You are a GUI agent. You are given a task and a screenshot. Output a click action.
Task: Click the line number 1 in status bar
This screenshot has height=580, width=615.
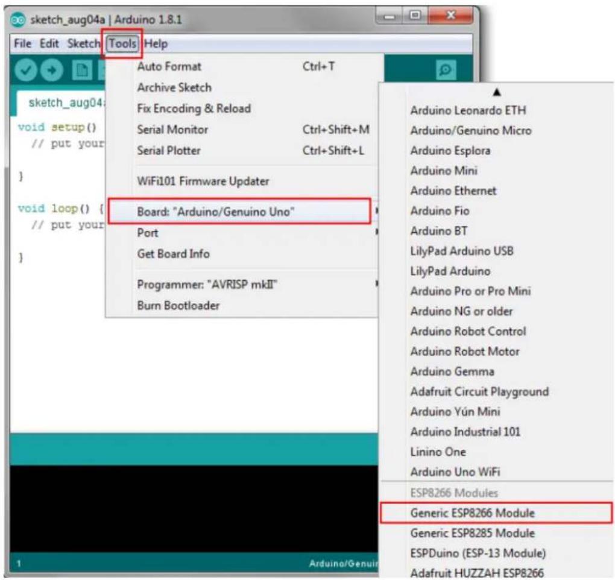19,564
